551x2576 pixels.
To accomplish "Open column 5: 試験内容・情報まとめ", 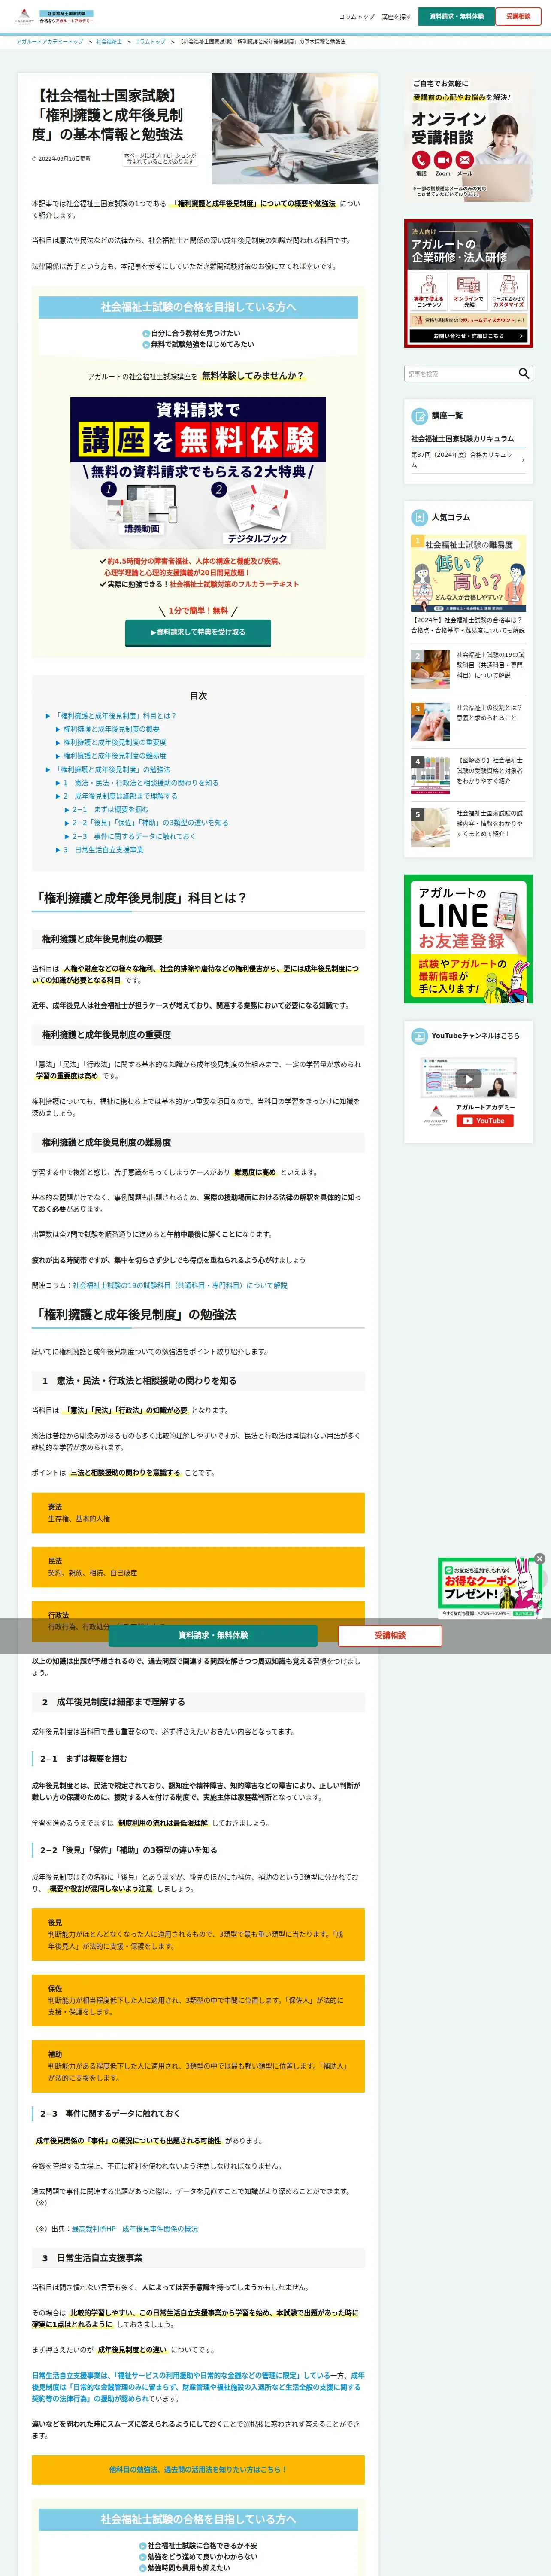I will pos(468,828).
